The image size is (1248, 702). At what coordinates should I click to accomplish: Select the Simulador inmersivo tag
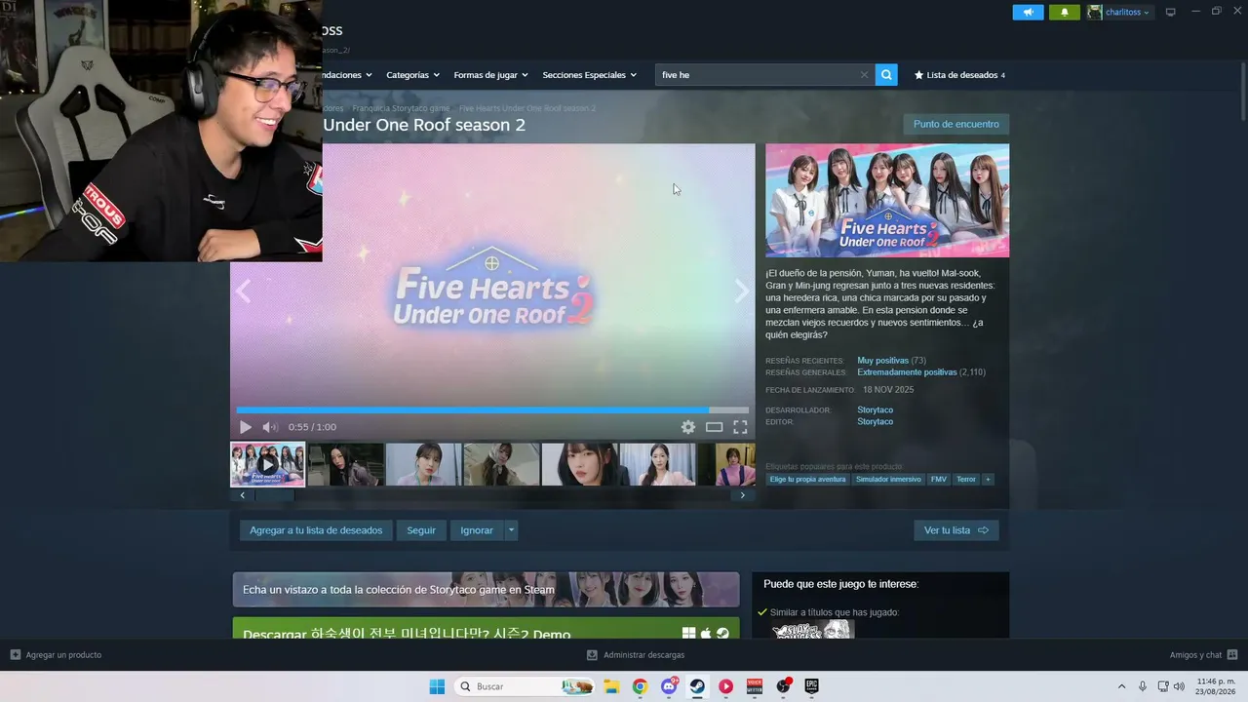coord(888,480)
